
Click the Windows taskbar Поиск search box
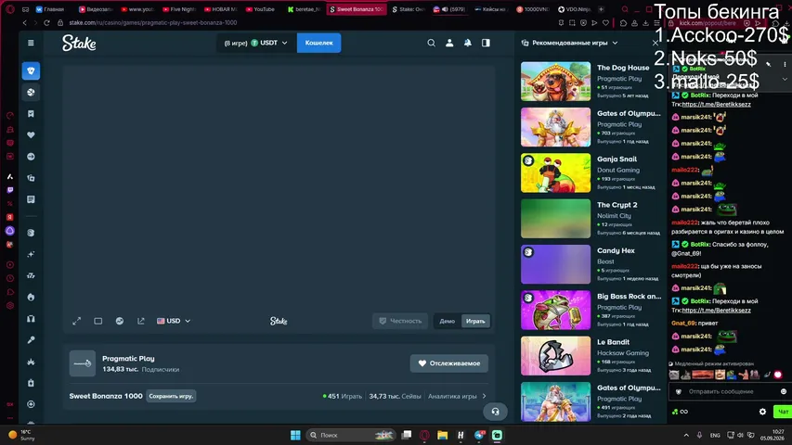tap(352, 435)
